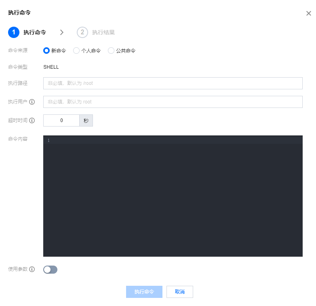Click into the 命令内容 code editor
This screenshot has height=306, width=316.
tap(173, 196)
